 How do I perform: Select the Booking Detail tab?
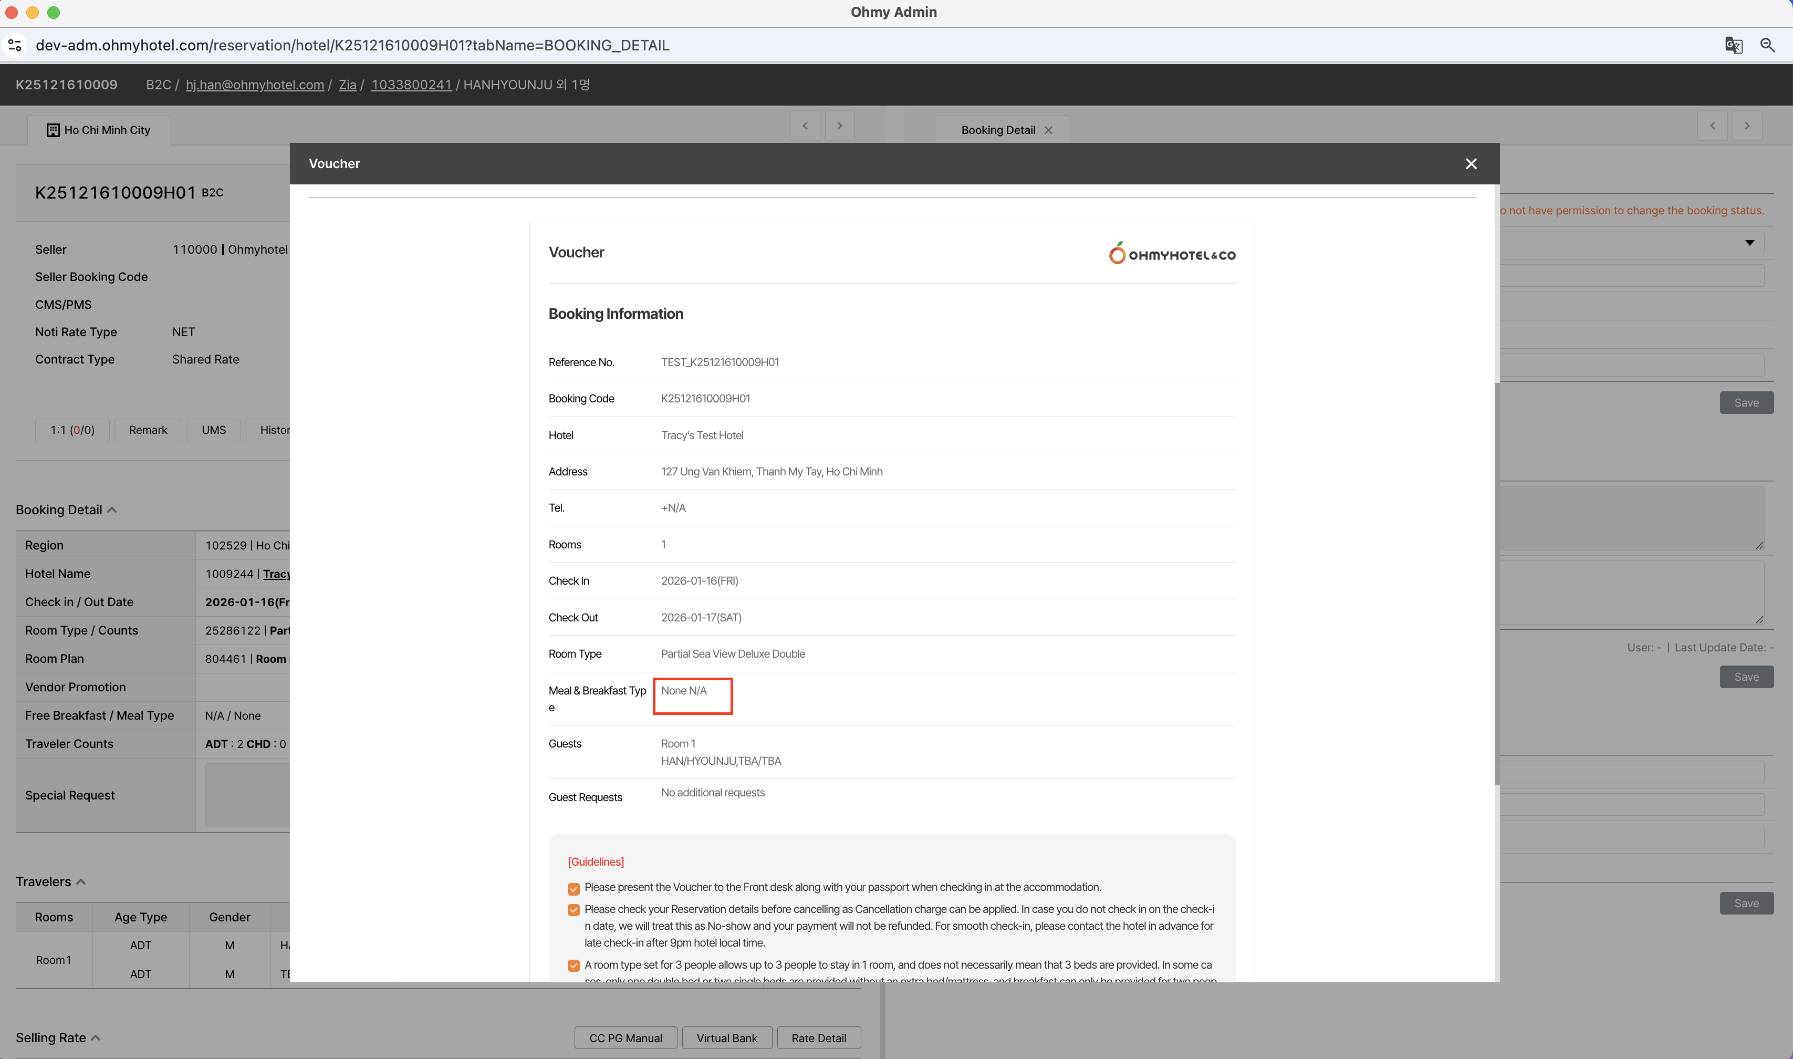(997, 130)
